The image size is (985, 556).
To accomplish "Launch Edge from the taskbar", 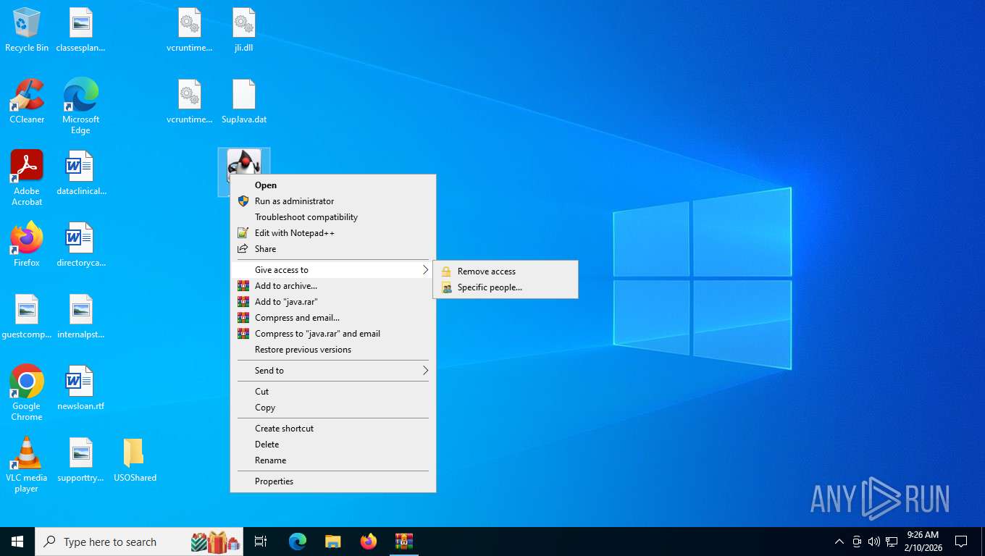I will 297,542.
